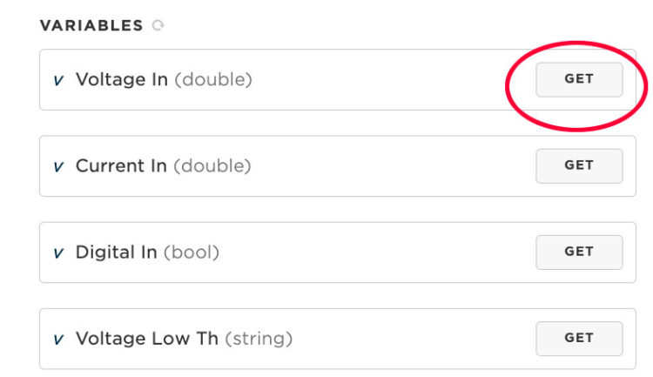Click the (bool) type label
The height and width of the screenshot is (377, 653).
point(192,252)
